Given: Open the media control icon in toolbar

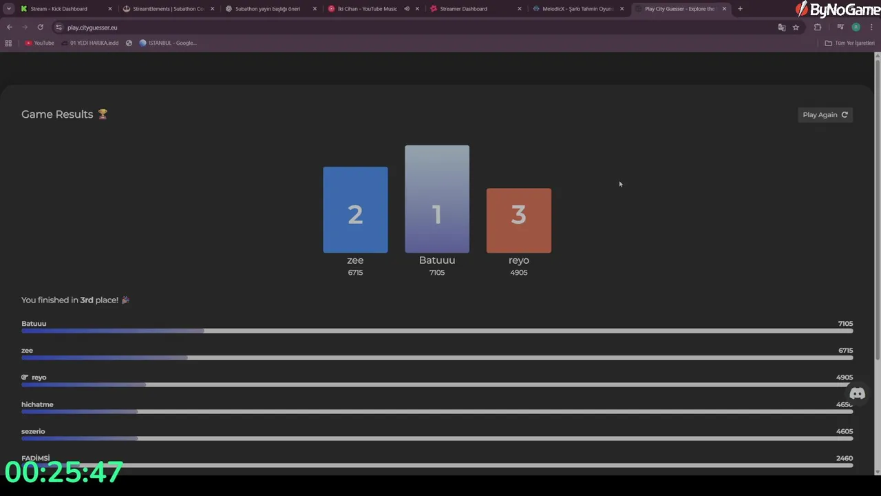Looking at the screenshot, I should pyautogui.click(x=840, y=28).
